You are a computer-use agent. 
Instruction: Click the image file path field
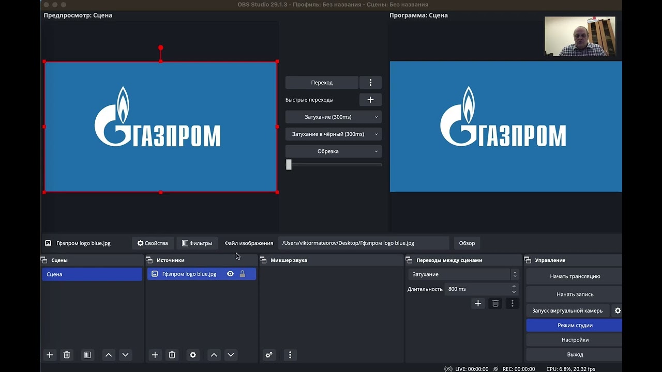pyautogui.click(x=364, y=243)
